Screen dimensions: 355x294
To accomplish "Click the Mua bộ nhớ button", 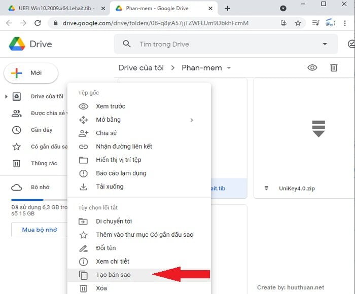I will [x=40, y=230].
